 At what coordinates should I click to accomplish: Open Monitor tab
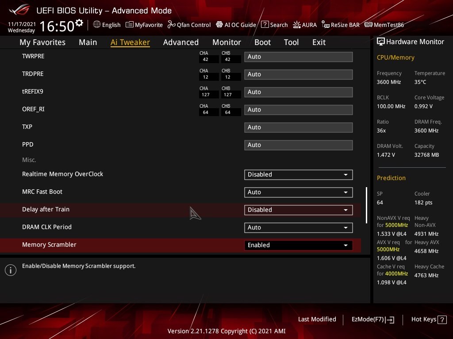(x=227, y=42)
